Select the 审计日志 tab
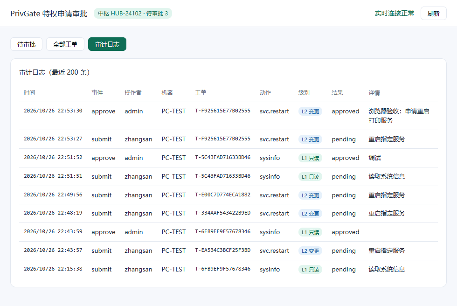The image size is (457, 306). pyautogui.click(x=107, y=44)
